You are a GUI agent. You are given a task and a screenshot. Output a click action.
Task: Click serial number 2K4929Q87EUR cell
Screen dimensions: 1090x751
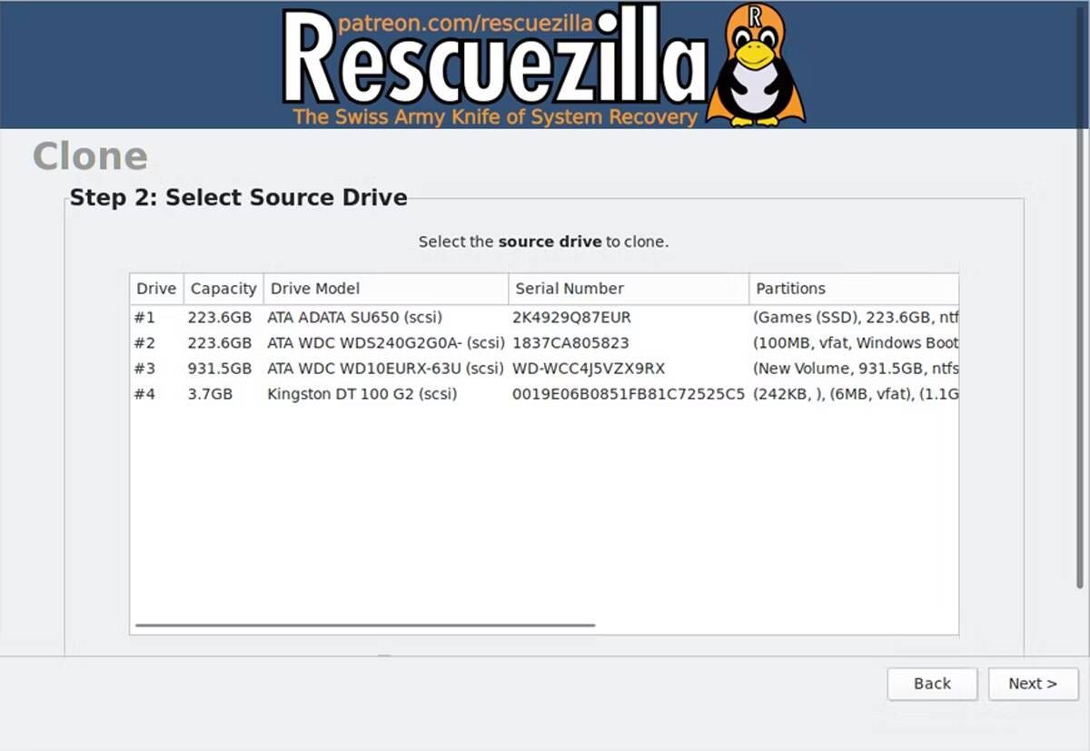click(572, 318)
